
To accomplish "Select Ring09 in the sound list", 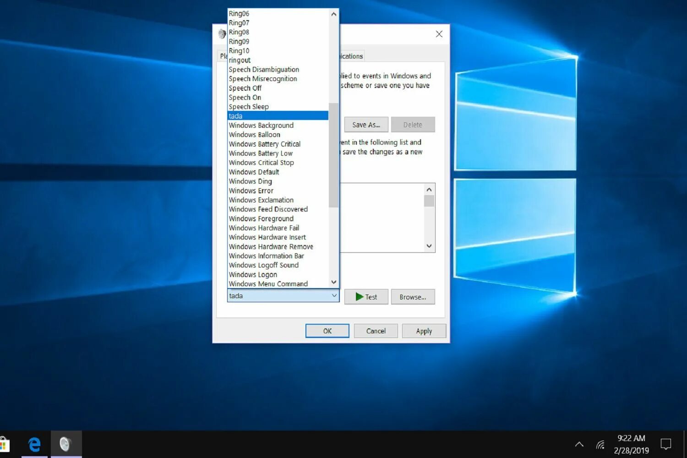I will [x=278, y=42].
